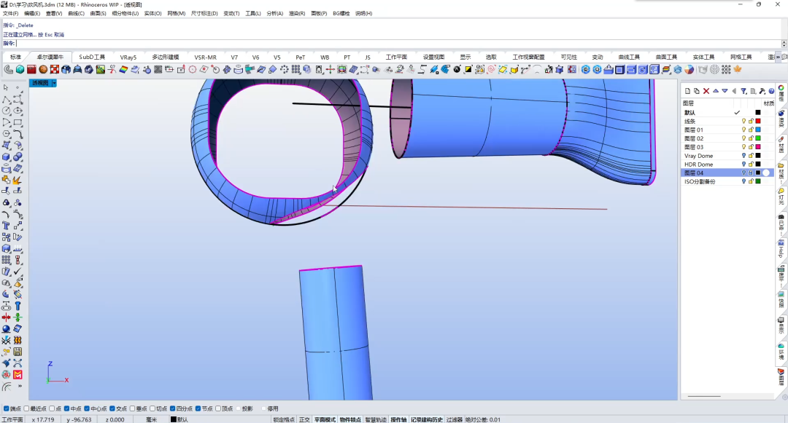
Task: Click the dotted circle pattern toolbar icon
Action: 714,70
